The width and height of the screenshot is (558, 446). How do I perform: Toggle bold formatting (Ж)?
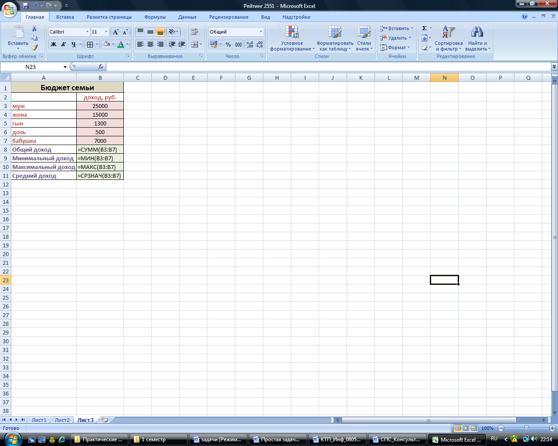click(x=54, y=44)
